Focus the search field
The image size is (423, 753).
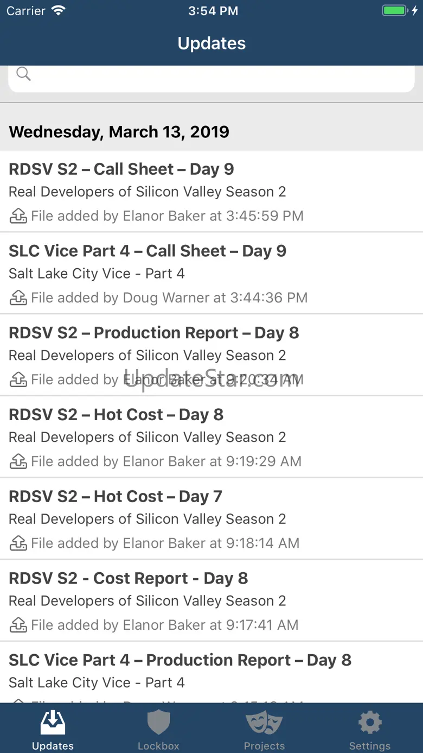click(211, 78)
